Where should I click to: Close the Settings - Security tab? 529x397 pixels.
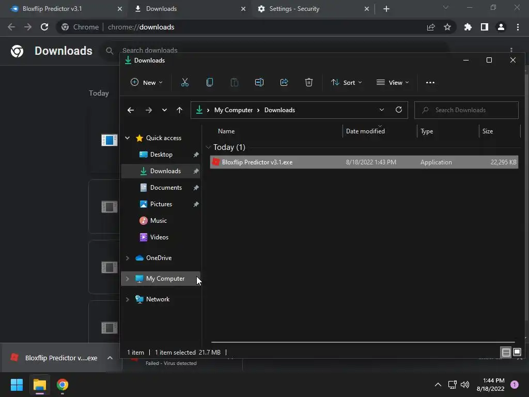click(x=367, y=9)
